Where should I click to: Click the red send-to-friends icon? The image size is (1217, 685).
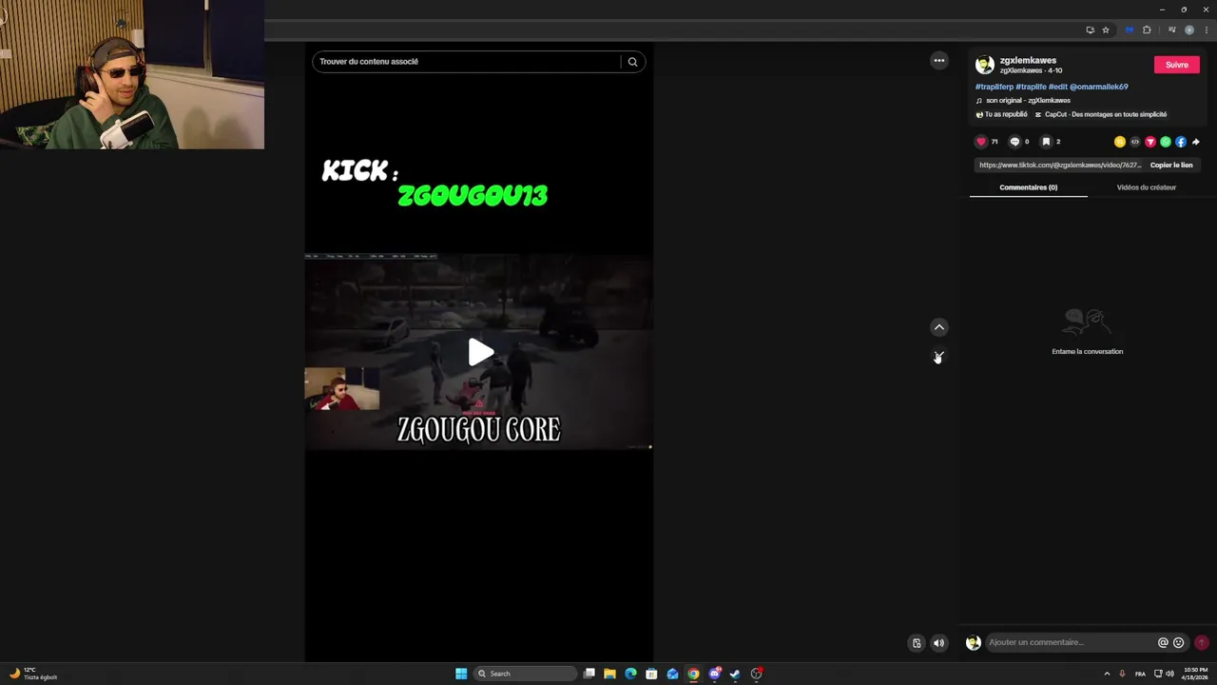[x=1150, y=142]
